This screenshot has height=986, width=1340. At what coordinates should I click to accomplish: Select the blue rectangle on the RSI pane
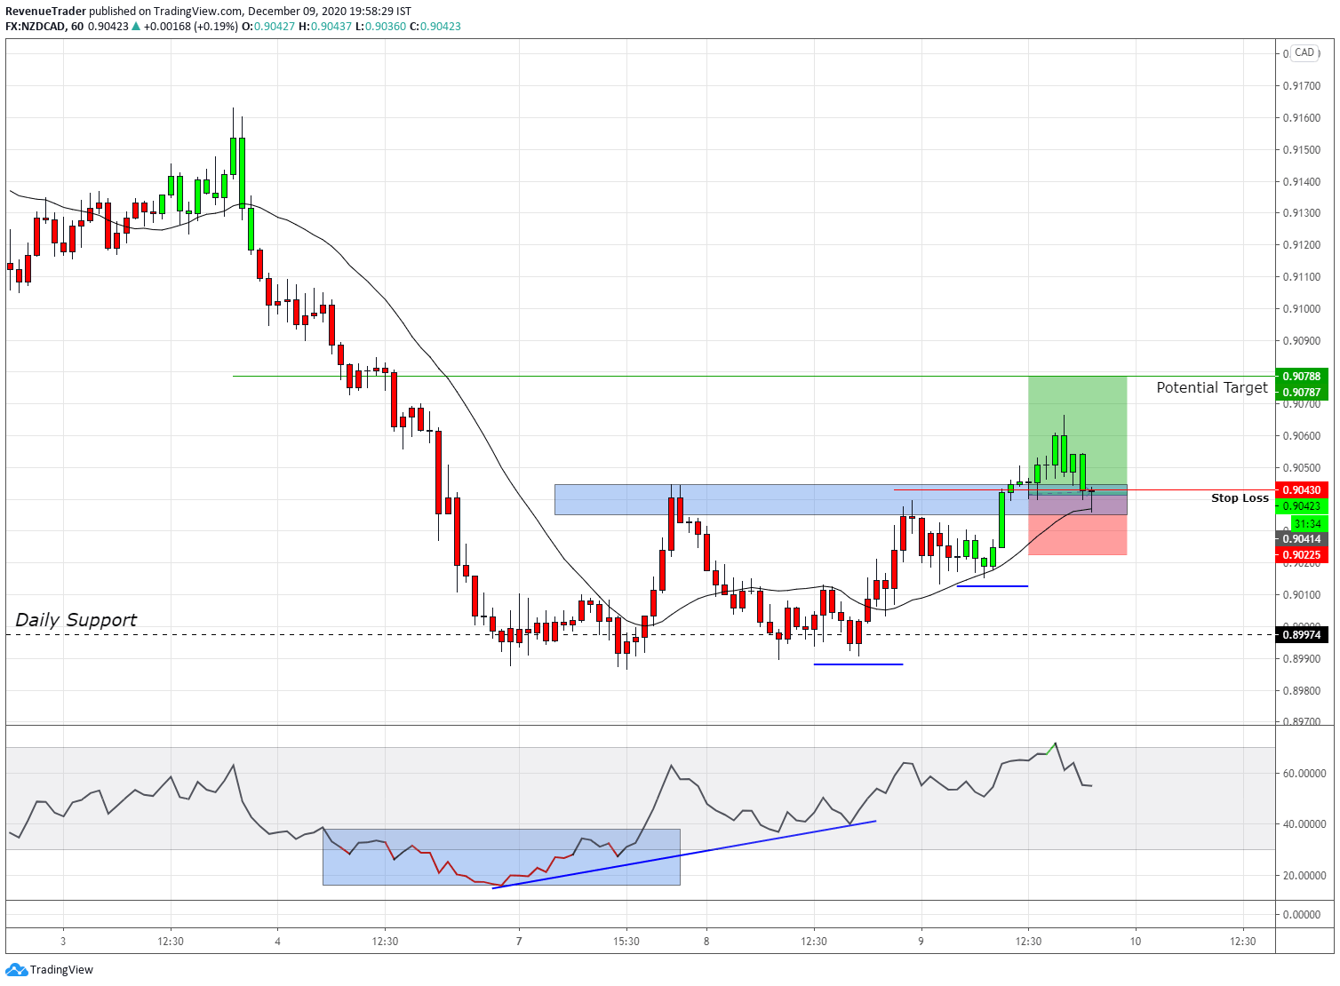pos(501,857)
